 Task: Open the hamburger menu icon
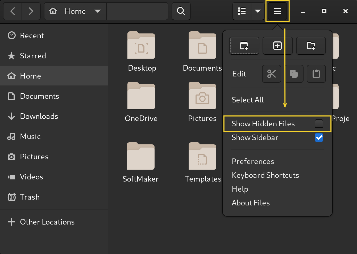[277, 11]
